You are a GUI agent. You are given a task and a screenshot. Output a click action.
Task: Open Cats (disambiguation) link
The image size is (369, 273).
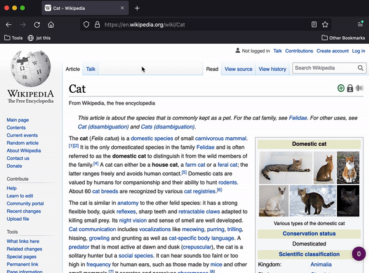[168, 127]
